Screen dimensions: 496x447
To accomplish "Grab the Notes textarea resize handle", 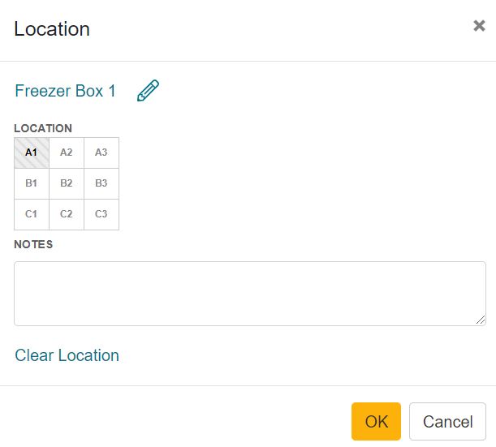I will pyautogui.click(x=481, y=320).
